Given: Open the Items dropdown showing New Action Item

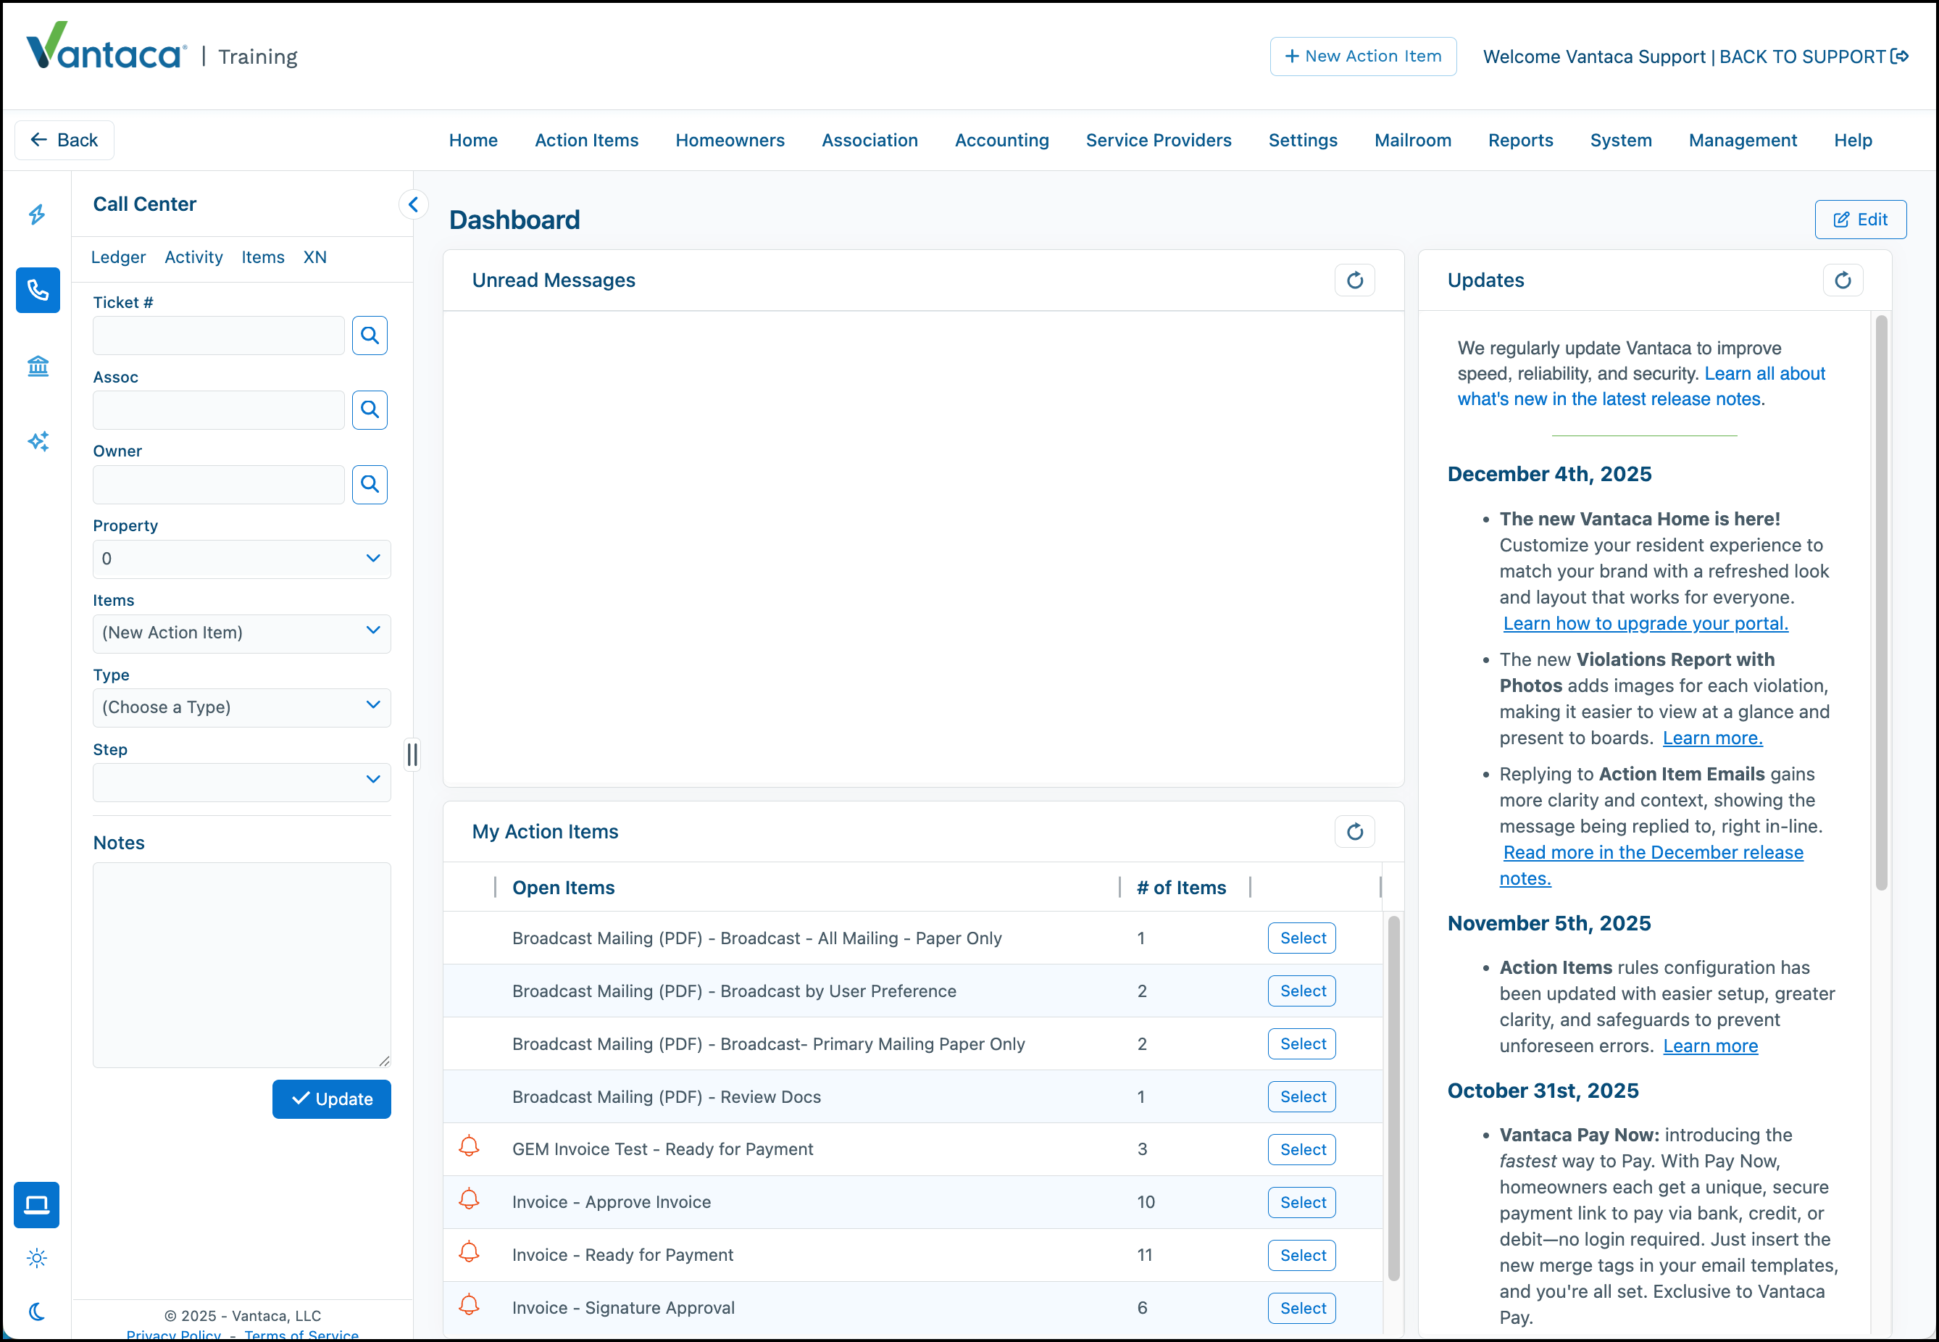Looking at the screenshot, I should point(241,633).
